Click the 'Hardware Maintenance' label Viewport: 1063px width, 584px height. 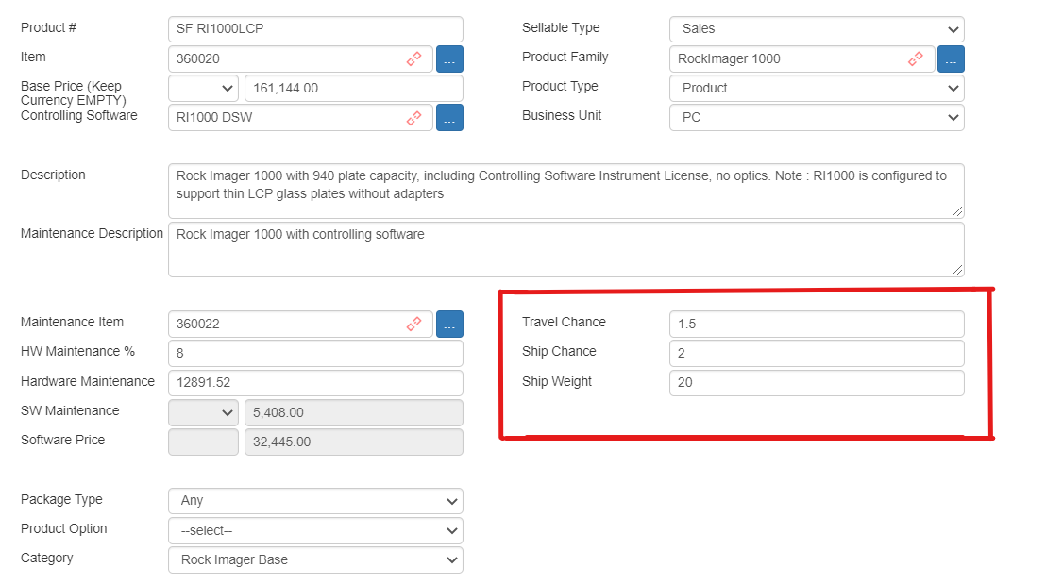88,381
